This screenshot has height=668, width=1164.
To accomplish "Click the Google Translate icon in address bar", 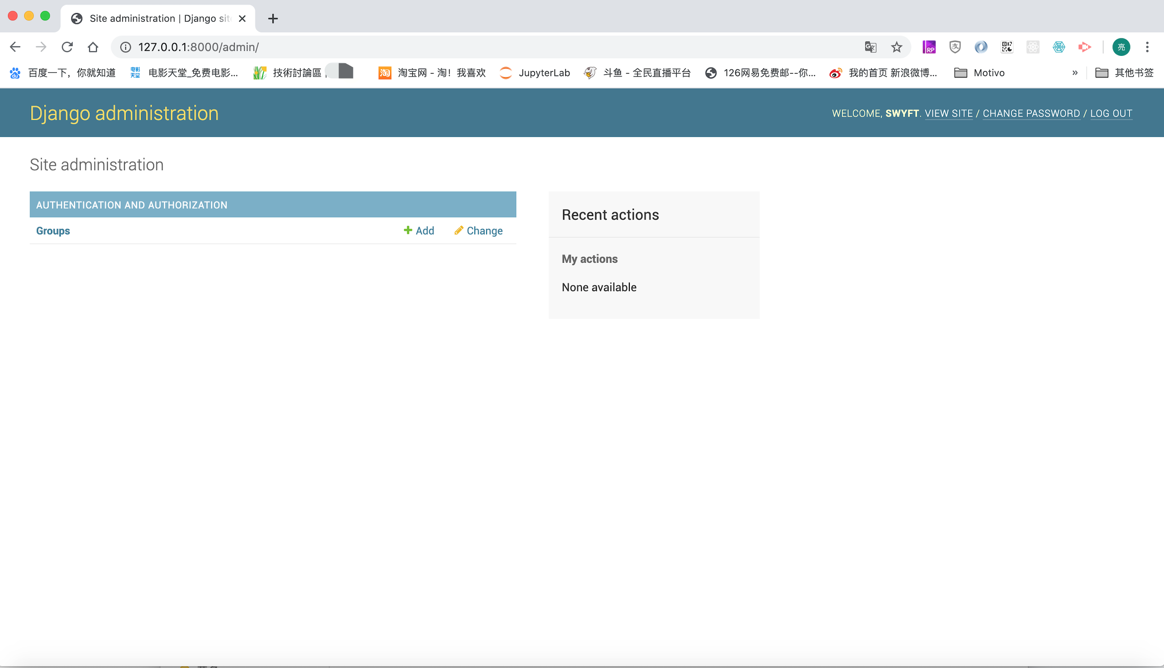I will pos(870,47).
